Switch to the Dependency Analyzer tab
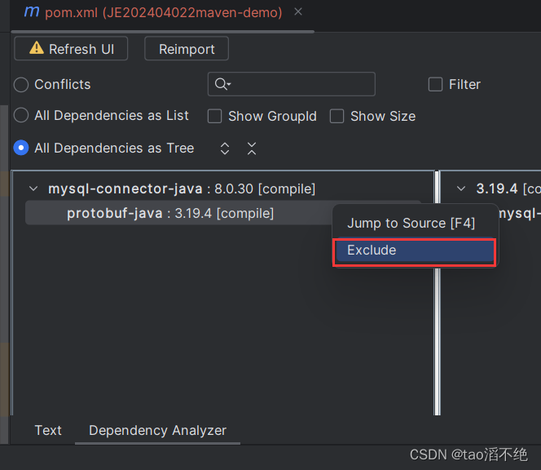541x470 pixels. [158, 431]
